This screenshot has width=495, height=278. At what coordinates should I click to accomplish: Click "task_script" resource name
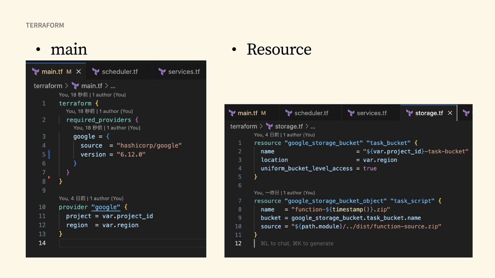pos(412,201)
